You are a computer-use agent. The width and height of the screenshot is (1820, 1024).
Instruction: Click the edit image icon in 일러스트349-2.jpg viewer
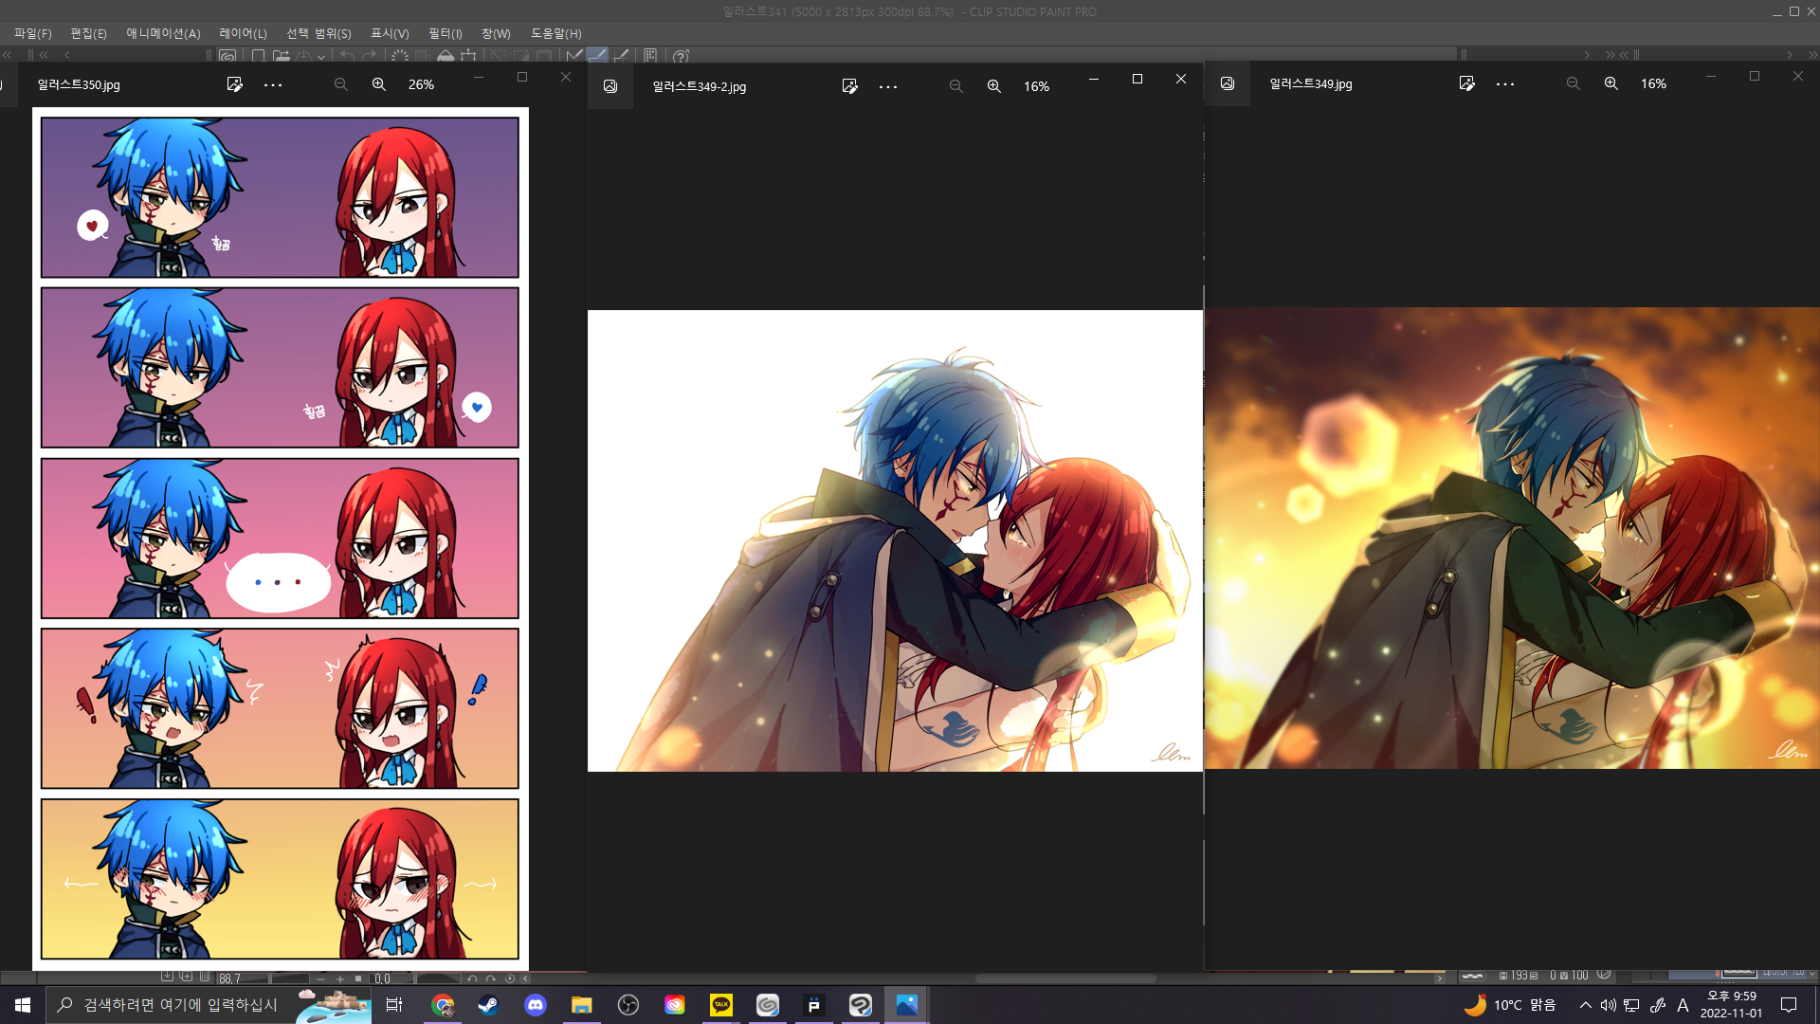point(850,86)
